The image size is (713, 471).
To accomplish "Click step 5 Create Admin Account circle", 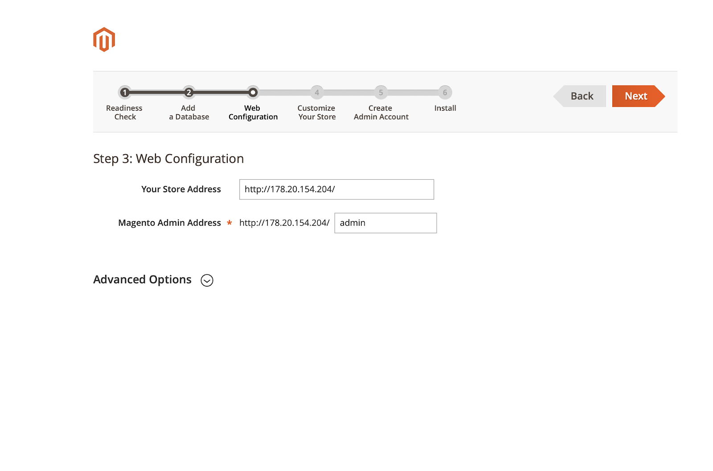I will (381, 92).
